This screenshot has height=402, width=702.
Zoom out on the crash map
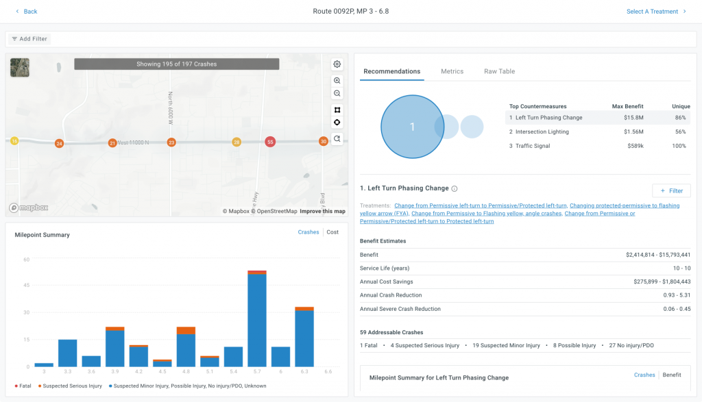[x=337, y=93]
